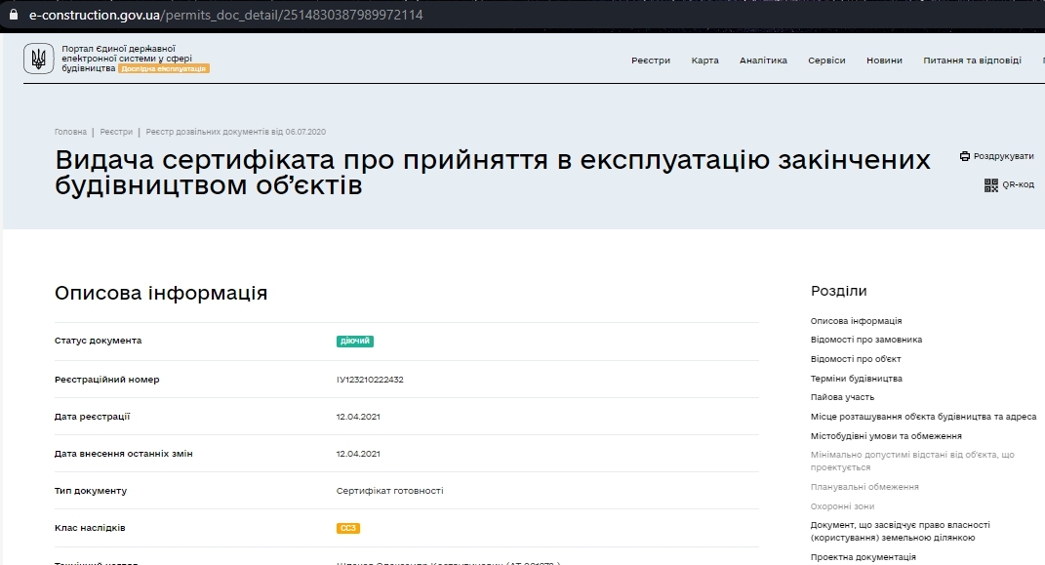
Task: Click the Головна breadcrumb link
Action: tap(70, 132)
